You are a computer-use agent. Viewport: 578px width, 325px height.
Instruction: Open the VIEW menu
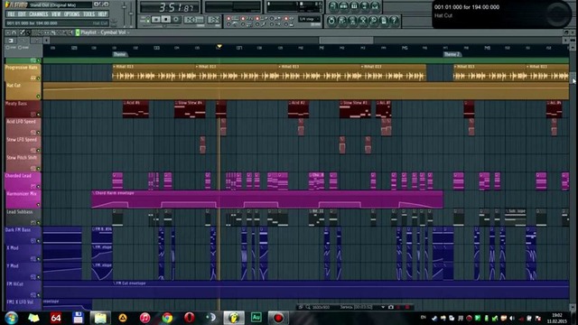point(56,14)
